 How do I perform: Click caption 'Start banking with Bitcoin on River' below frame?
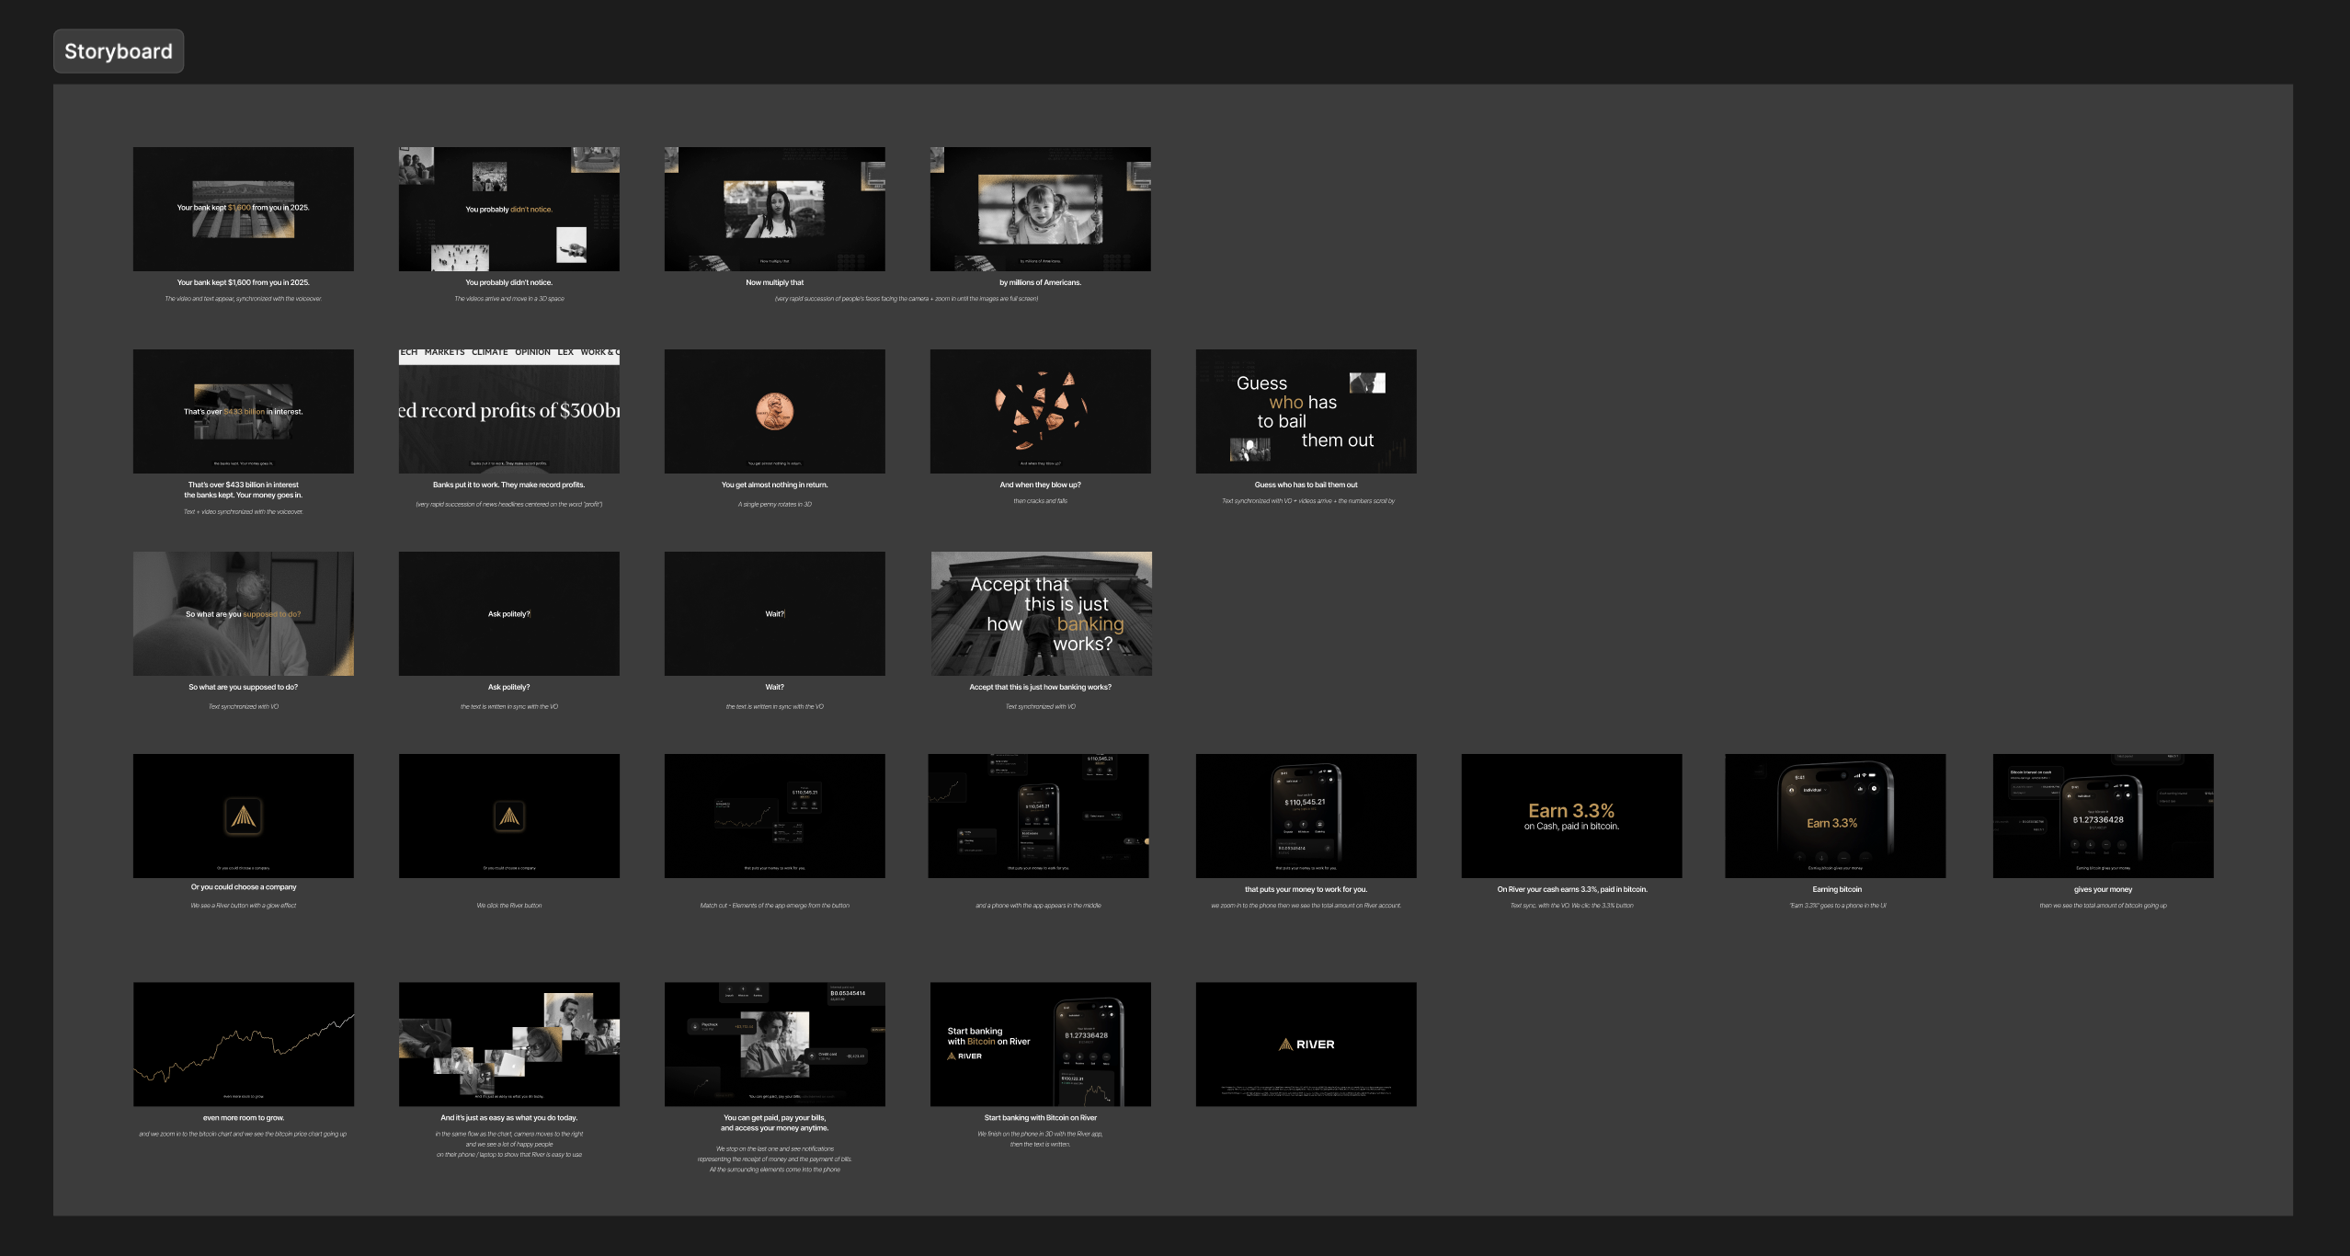click(x=1041, y=1119)
